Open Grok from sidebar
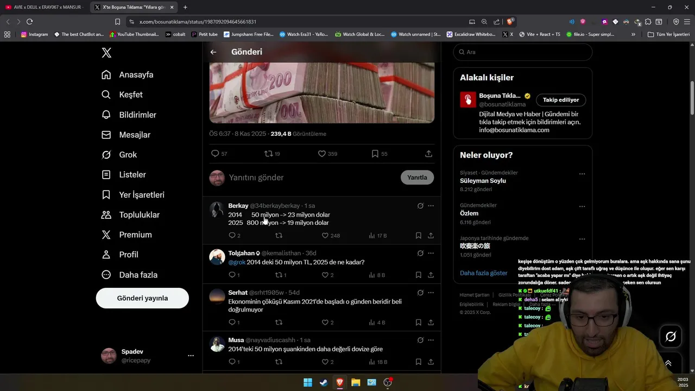 119,155
